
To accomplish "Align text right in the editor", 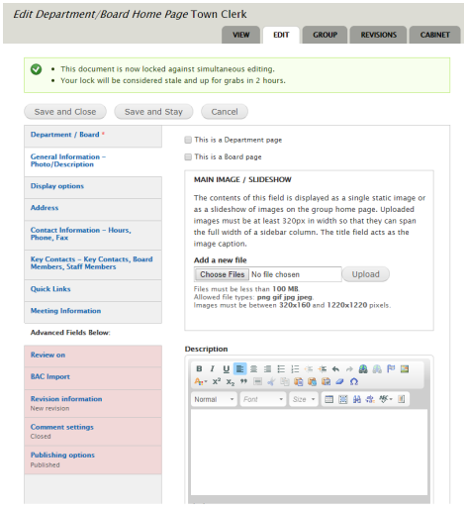I will 267,368.
